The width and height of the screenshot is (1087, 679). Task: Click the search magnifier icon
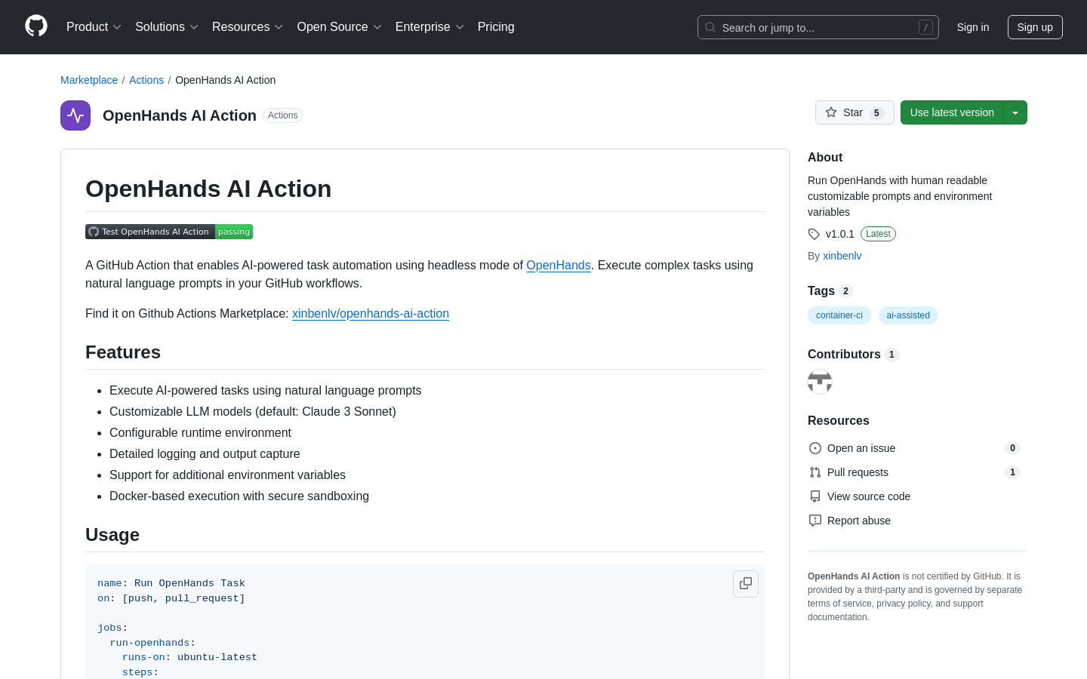pos(710,27)
